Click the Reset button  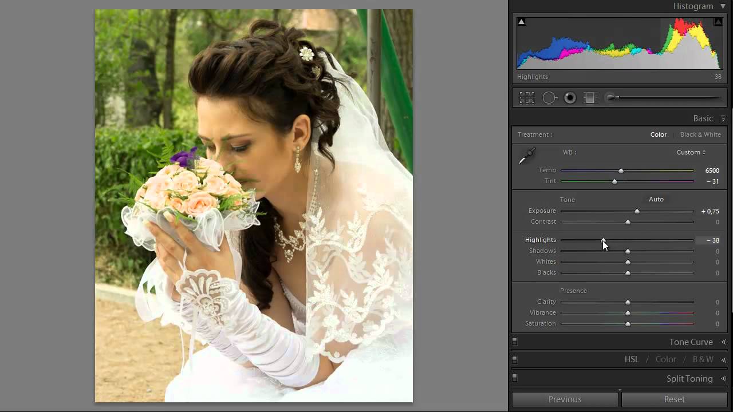675,399
